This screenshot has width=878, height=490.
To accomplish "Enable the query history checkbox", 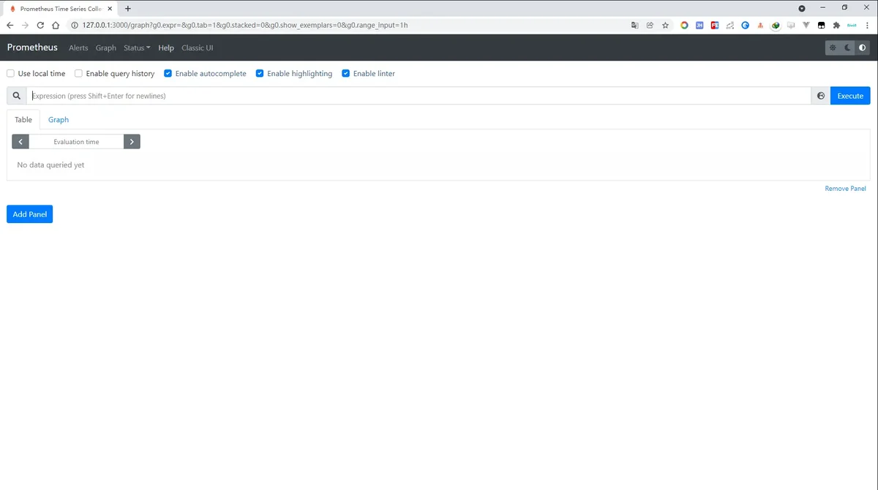I will tap(78, 74).
